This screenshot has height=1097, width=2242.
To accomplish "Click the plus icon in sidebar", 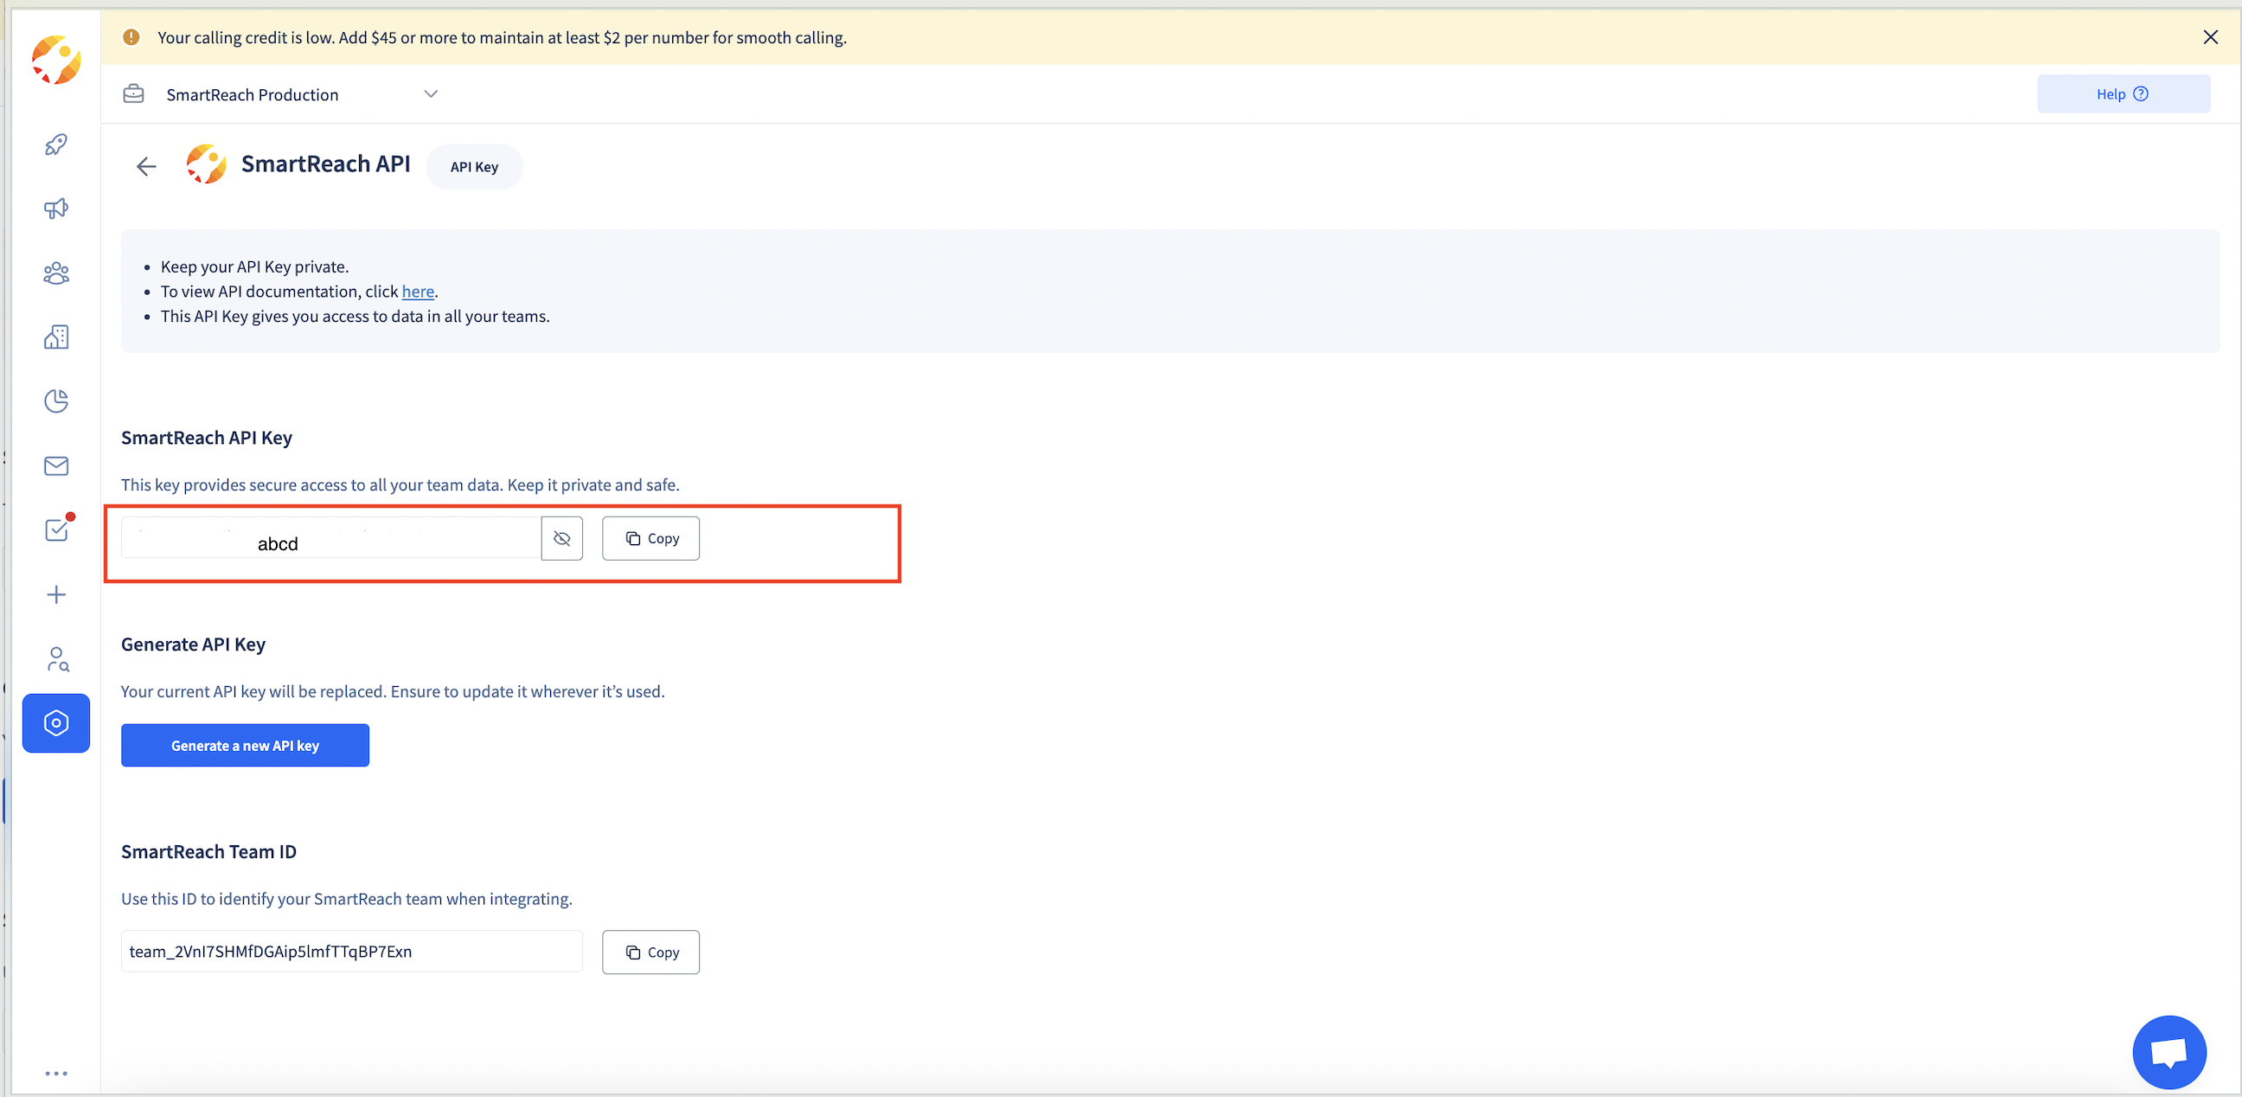I will coord(56,594).
